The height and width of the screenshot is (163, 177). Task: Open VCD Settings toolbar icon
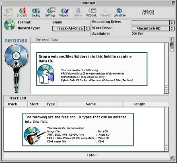coord(92,12)
